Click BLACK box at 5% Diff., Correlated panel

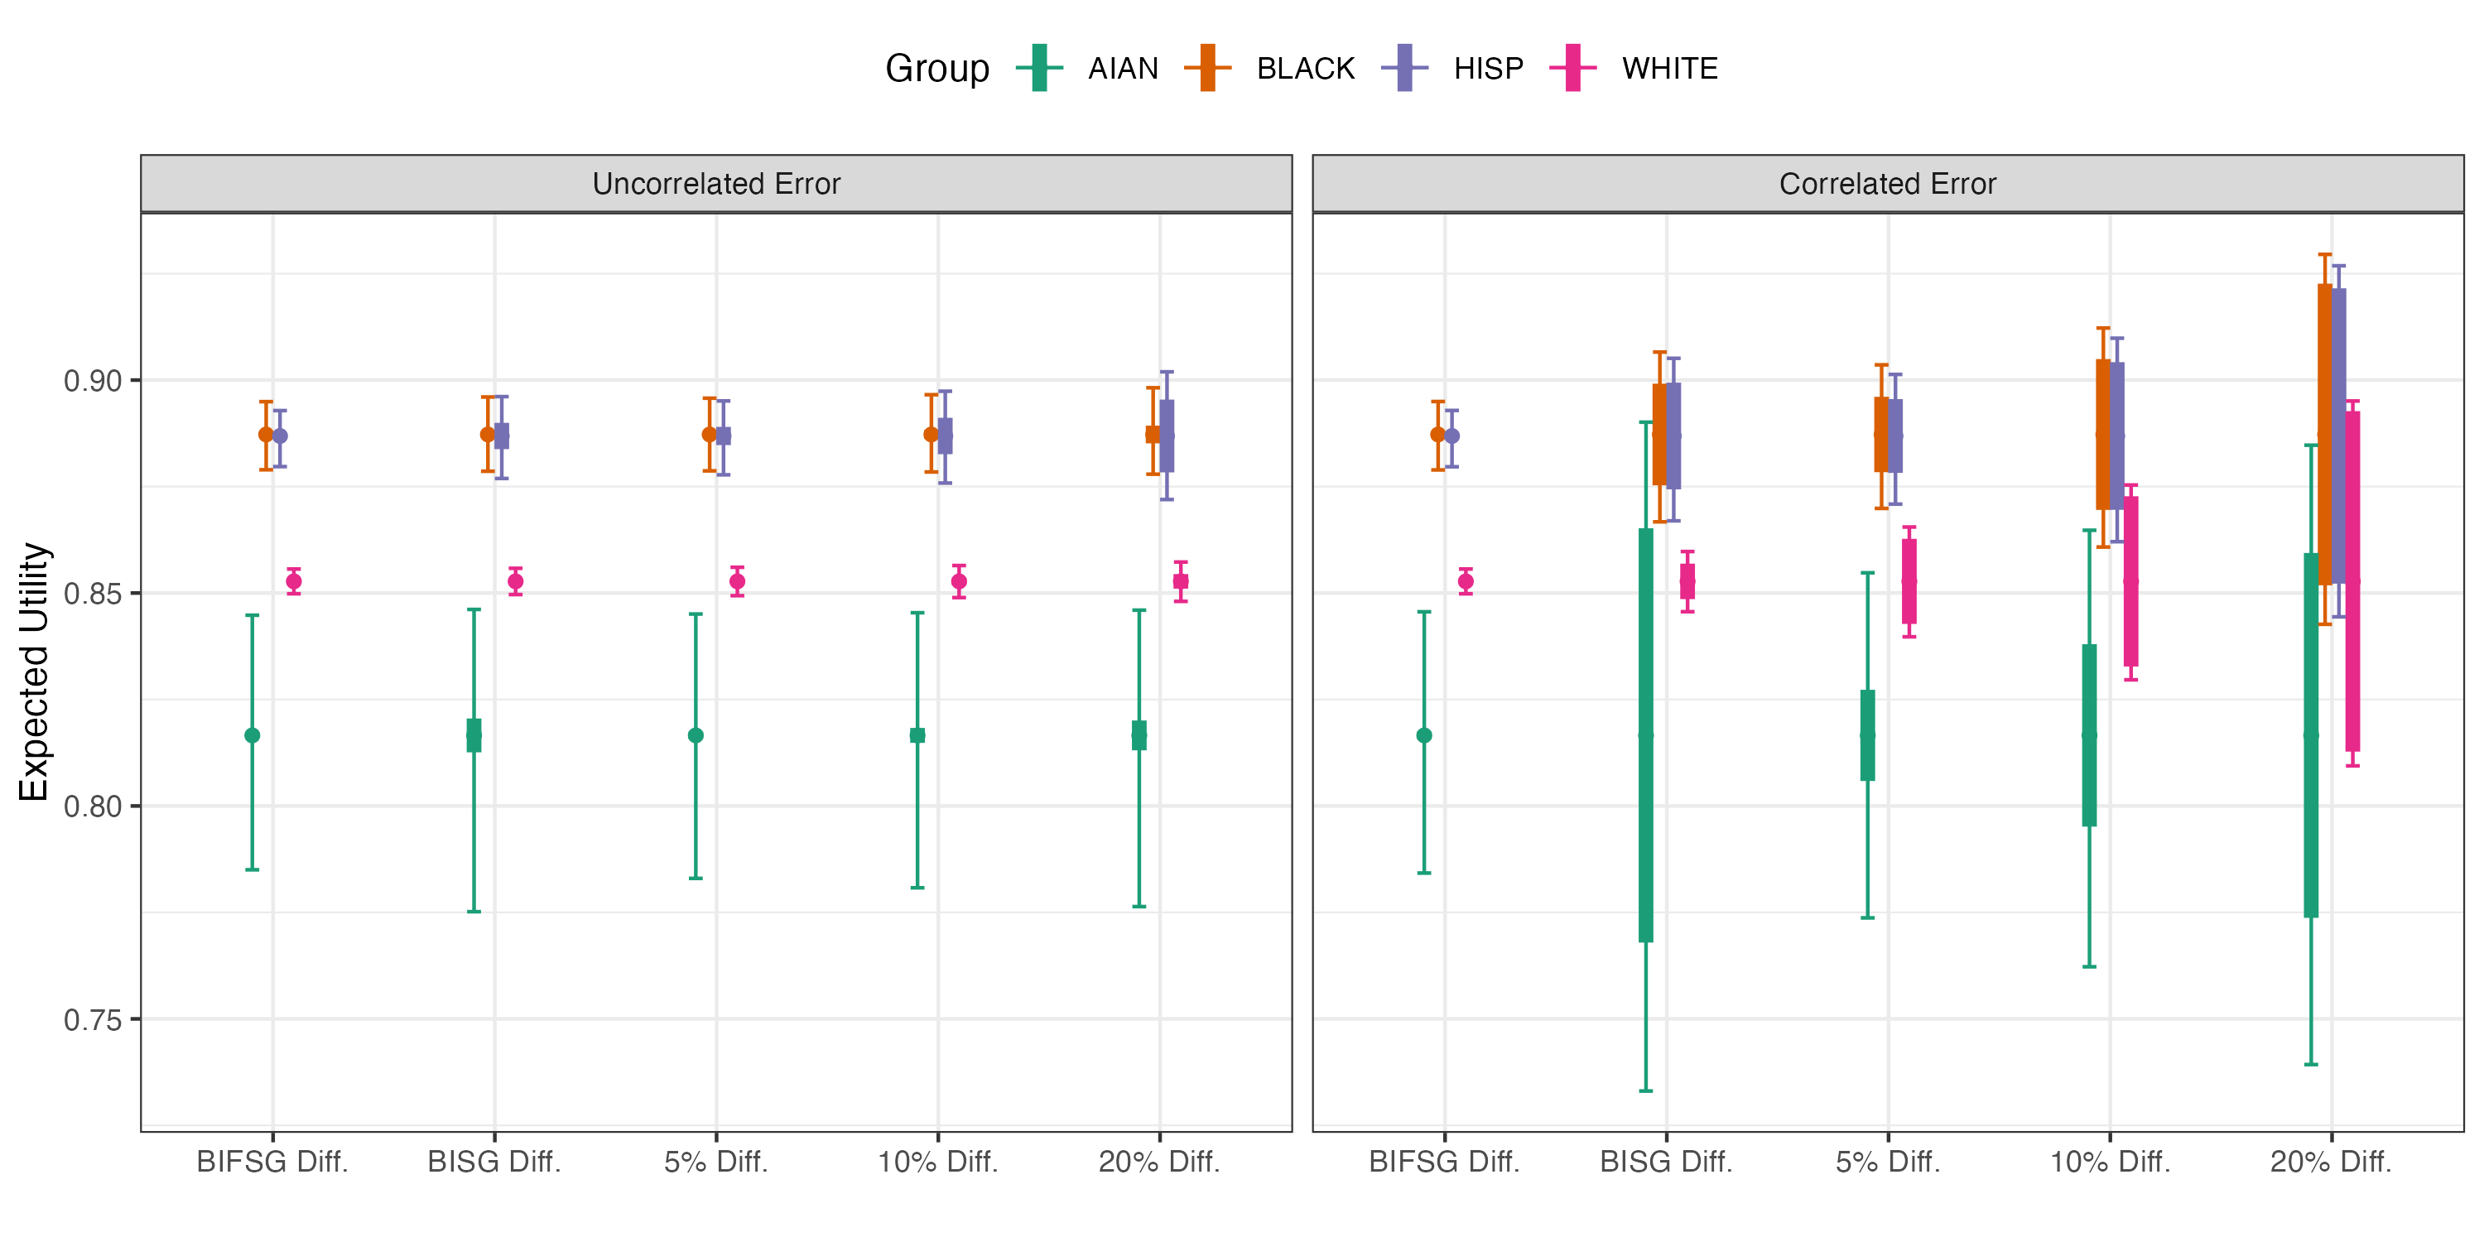coord(1881,435)
